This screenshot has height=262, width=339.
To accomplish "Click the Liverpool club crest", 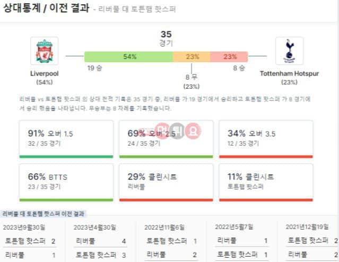I will (45, 51).
